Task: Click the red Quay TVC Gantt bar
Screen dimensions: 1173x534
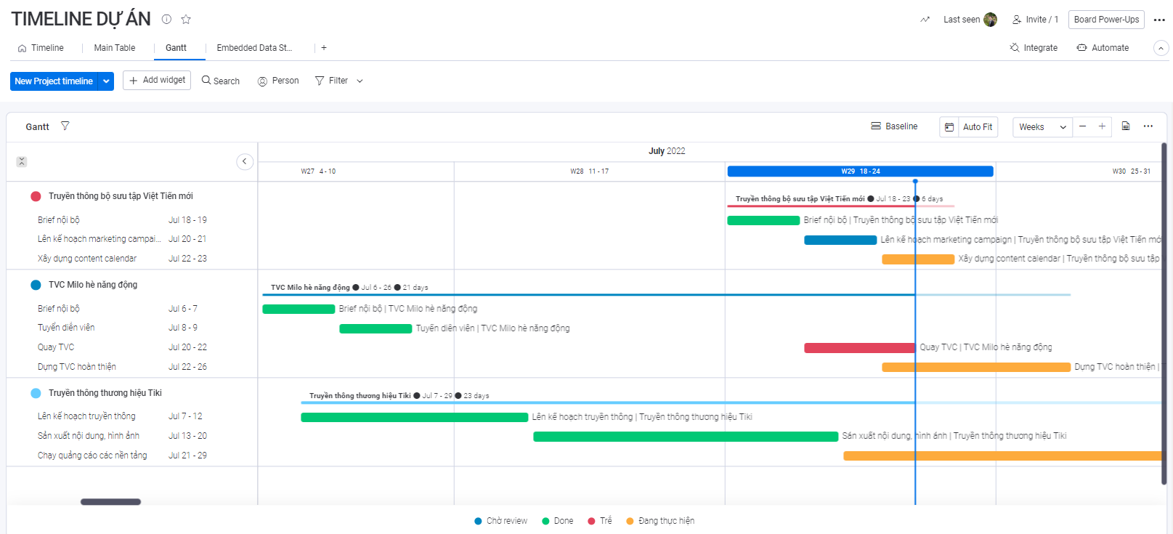Action: (x=859, y=348)
